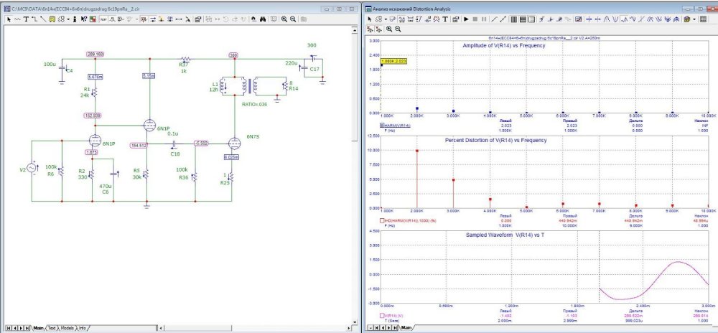The width and height of the screenshot is (718, 333).
Task: Zoom in on the schematic window
Action: pos(284,19)
